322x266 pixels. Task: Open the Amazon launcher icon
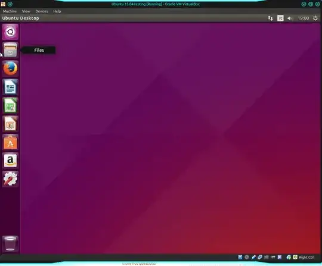tap(10, 160)
